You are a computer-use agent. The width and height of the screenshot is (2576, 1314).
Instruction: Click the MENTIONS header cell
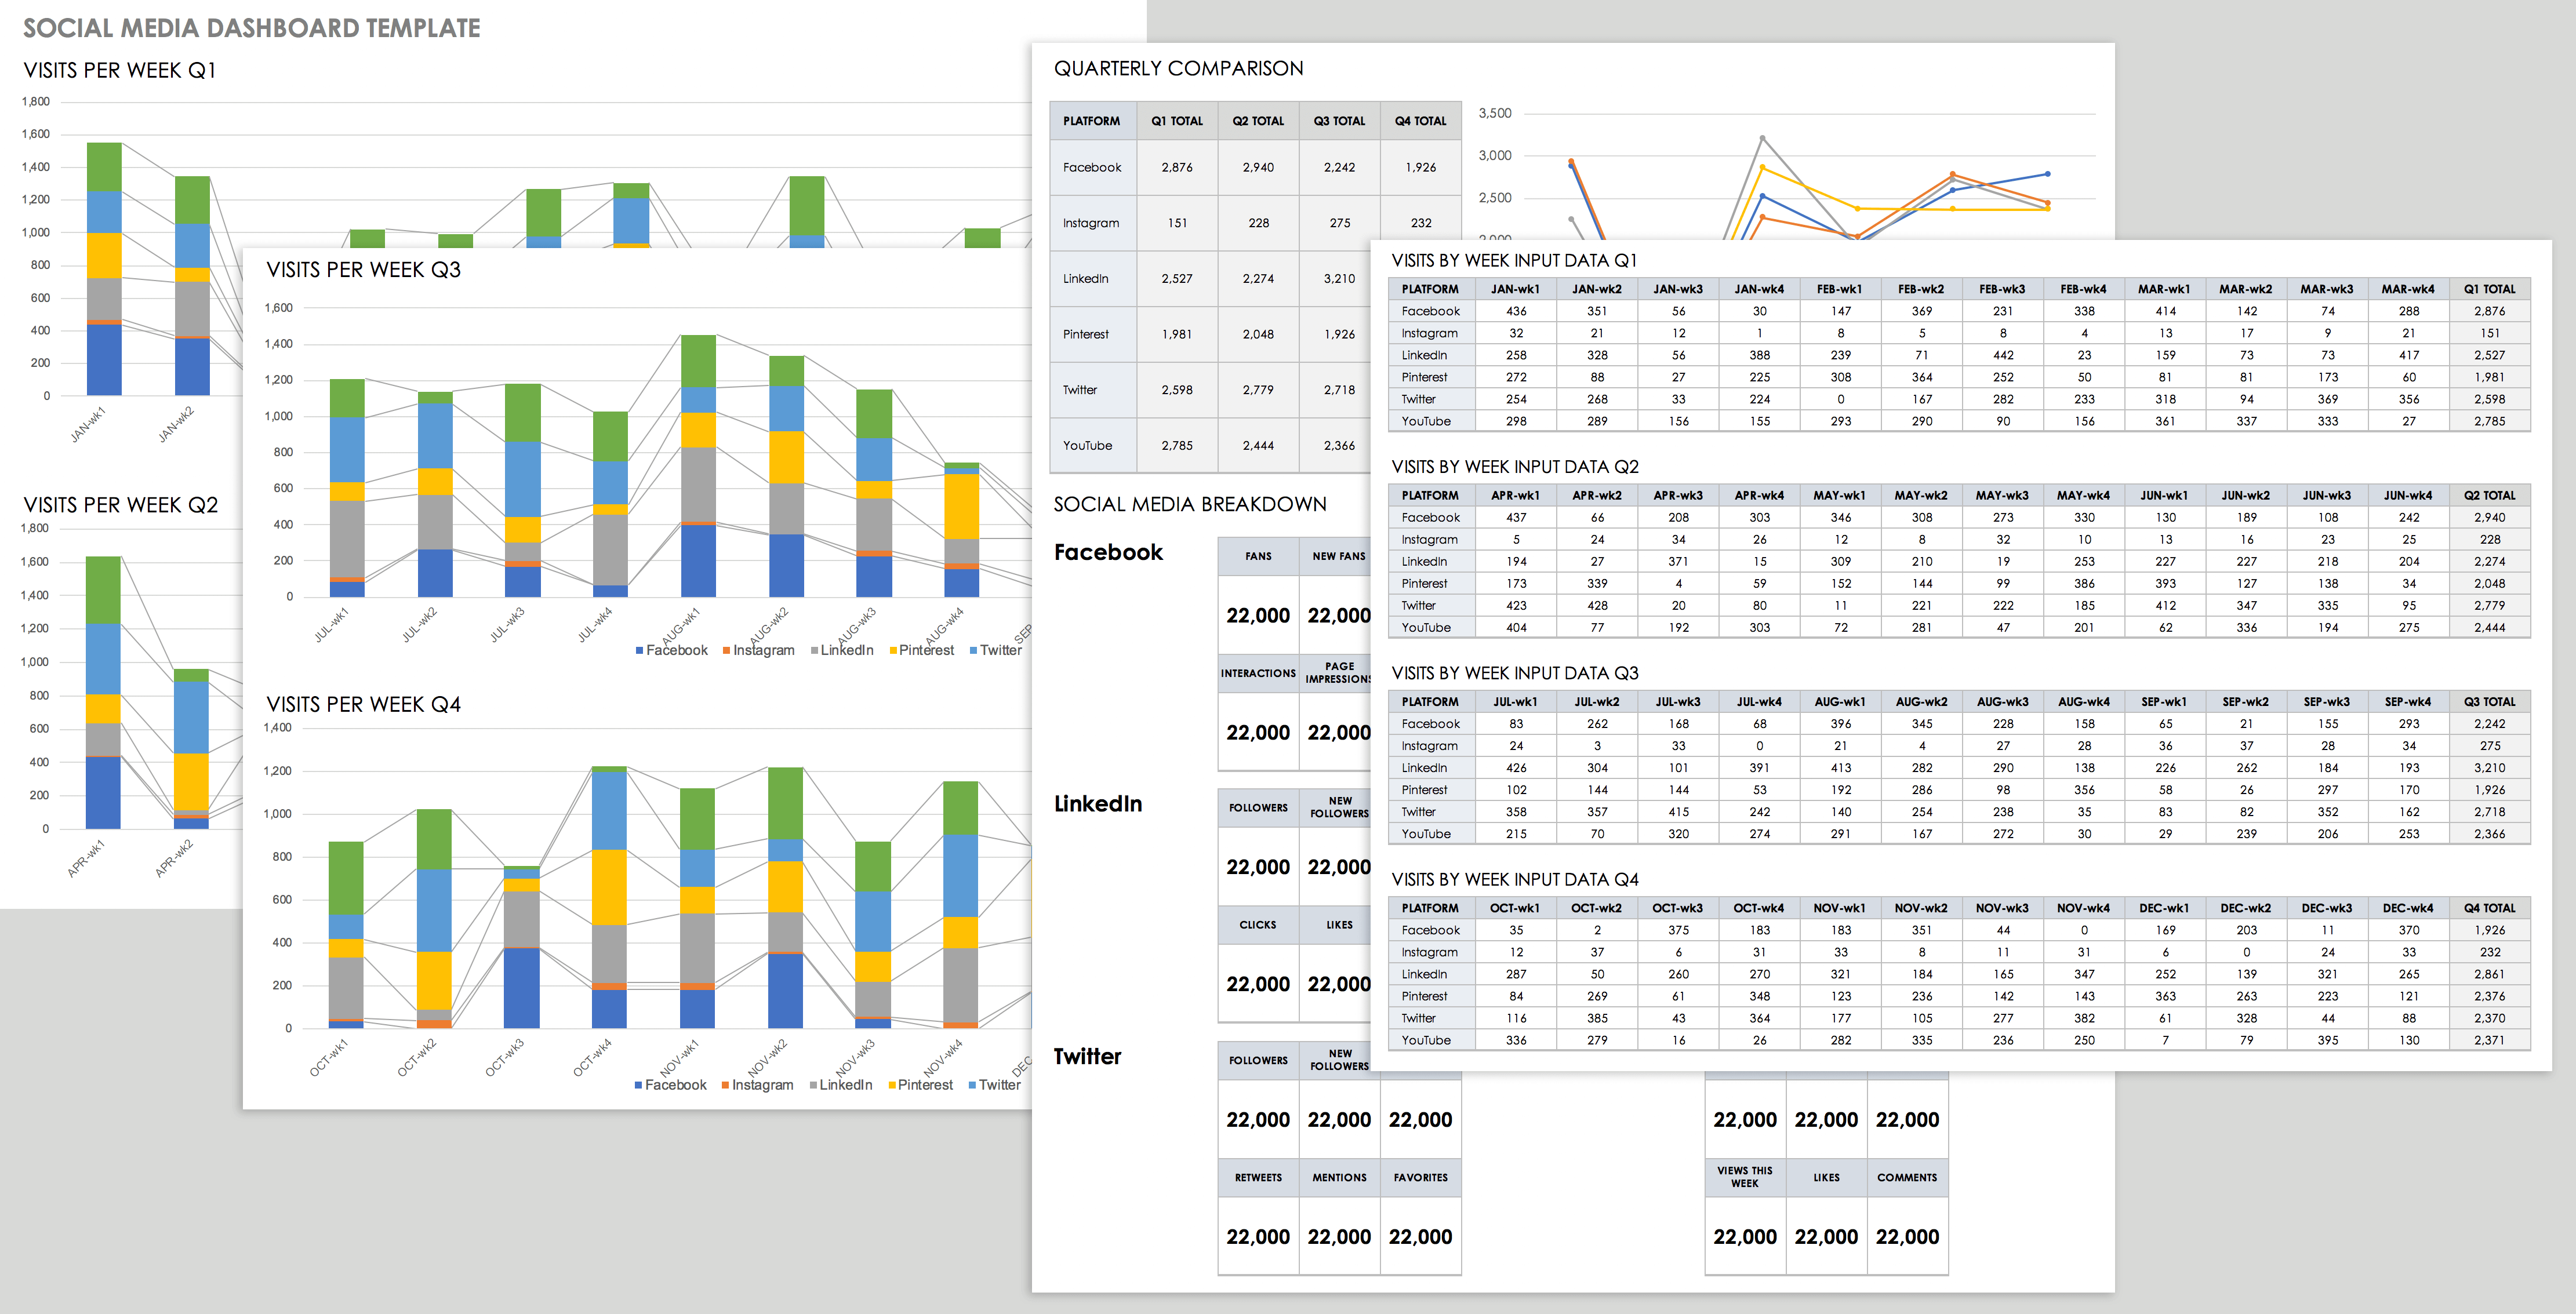coord(1339,1178)
